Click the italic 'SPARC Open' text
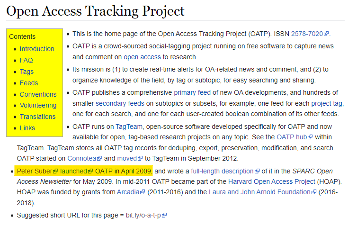This screenshot has width=348, height=226. coord(312,171)
